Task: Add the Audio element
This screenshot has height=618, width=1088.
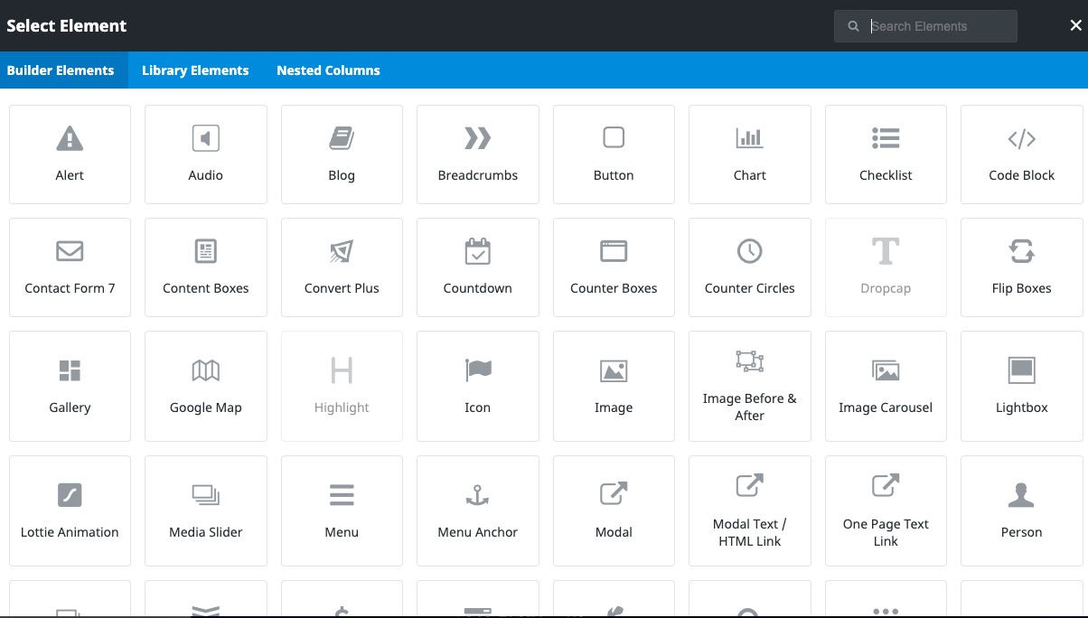Action: coord(206,154)
